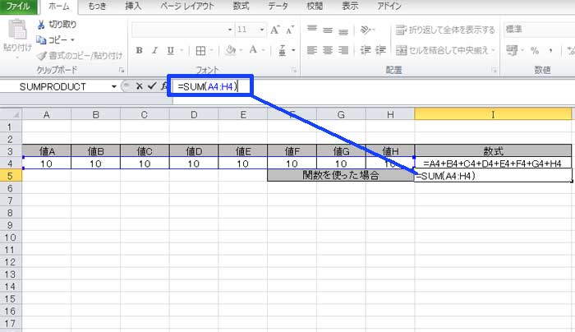Switch to the 校閲 tab
This screenshot has height=332, width=575.
coord(315,7)
